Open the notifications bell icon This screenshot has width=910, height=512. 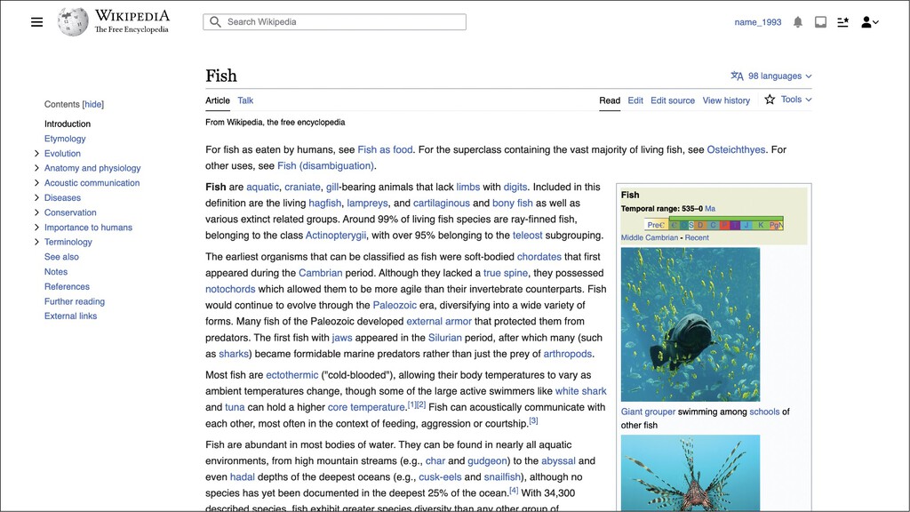[x=798, y=21]
